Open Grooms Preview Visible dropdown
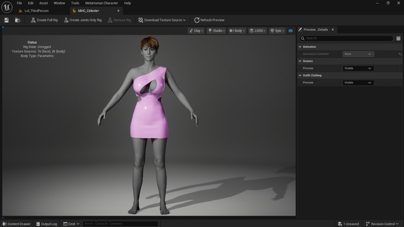 click(358, 68)
